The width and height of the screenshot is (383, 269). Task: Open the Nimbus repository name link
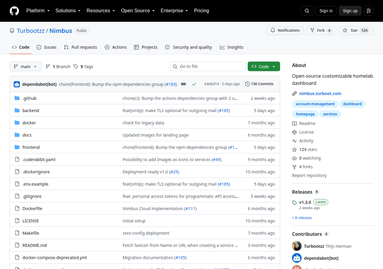tap(61, 31)
